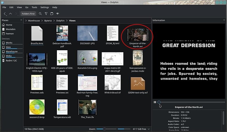
Task: Select the mapa-metro-DF-2011-04-23.gif thumbnail
Action: point(113,59)
